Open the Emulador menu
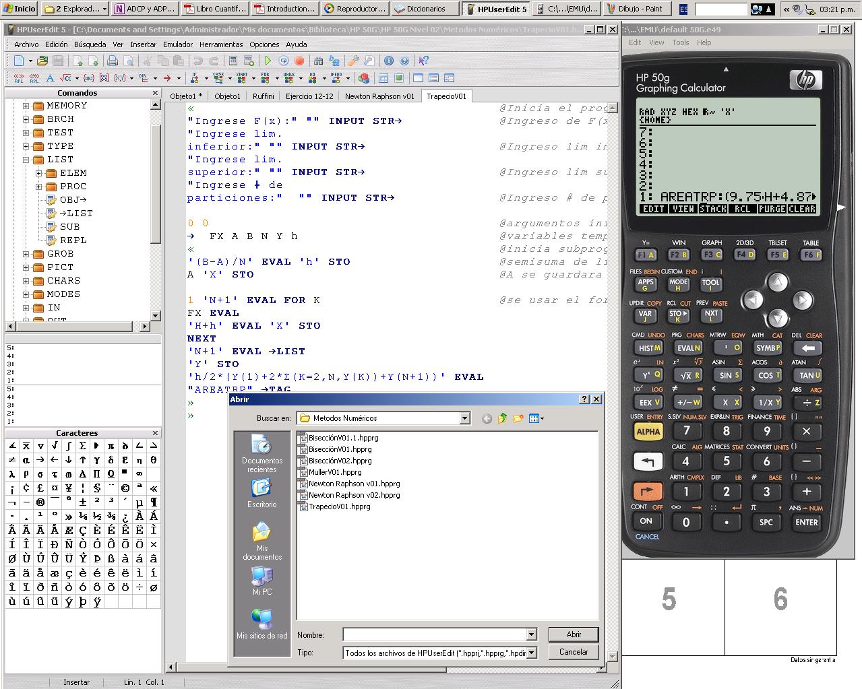 click(178, 44)
